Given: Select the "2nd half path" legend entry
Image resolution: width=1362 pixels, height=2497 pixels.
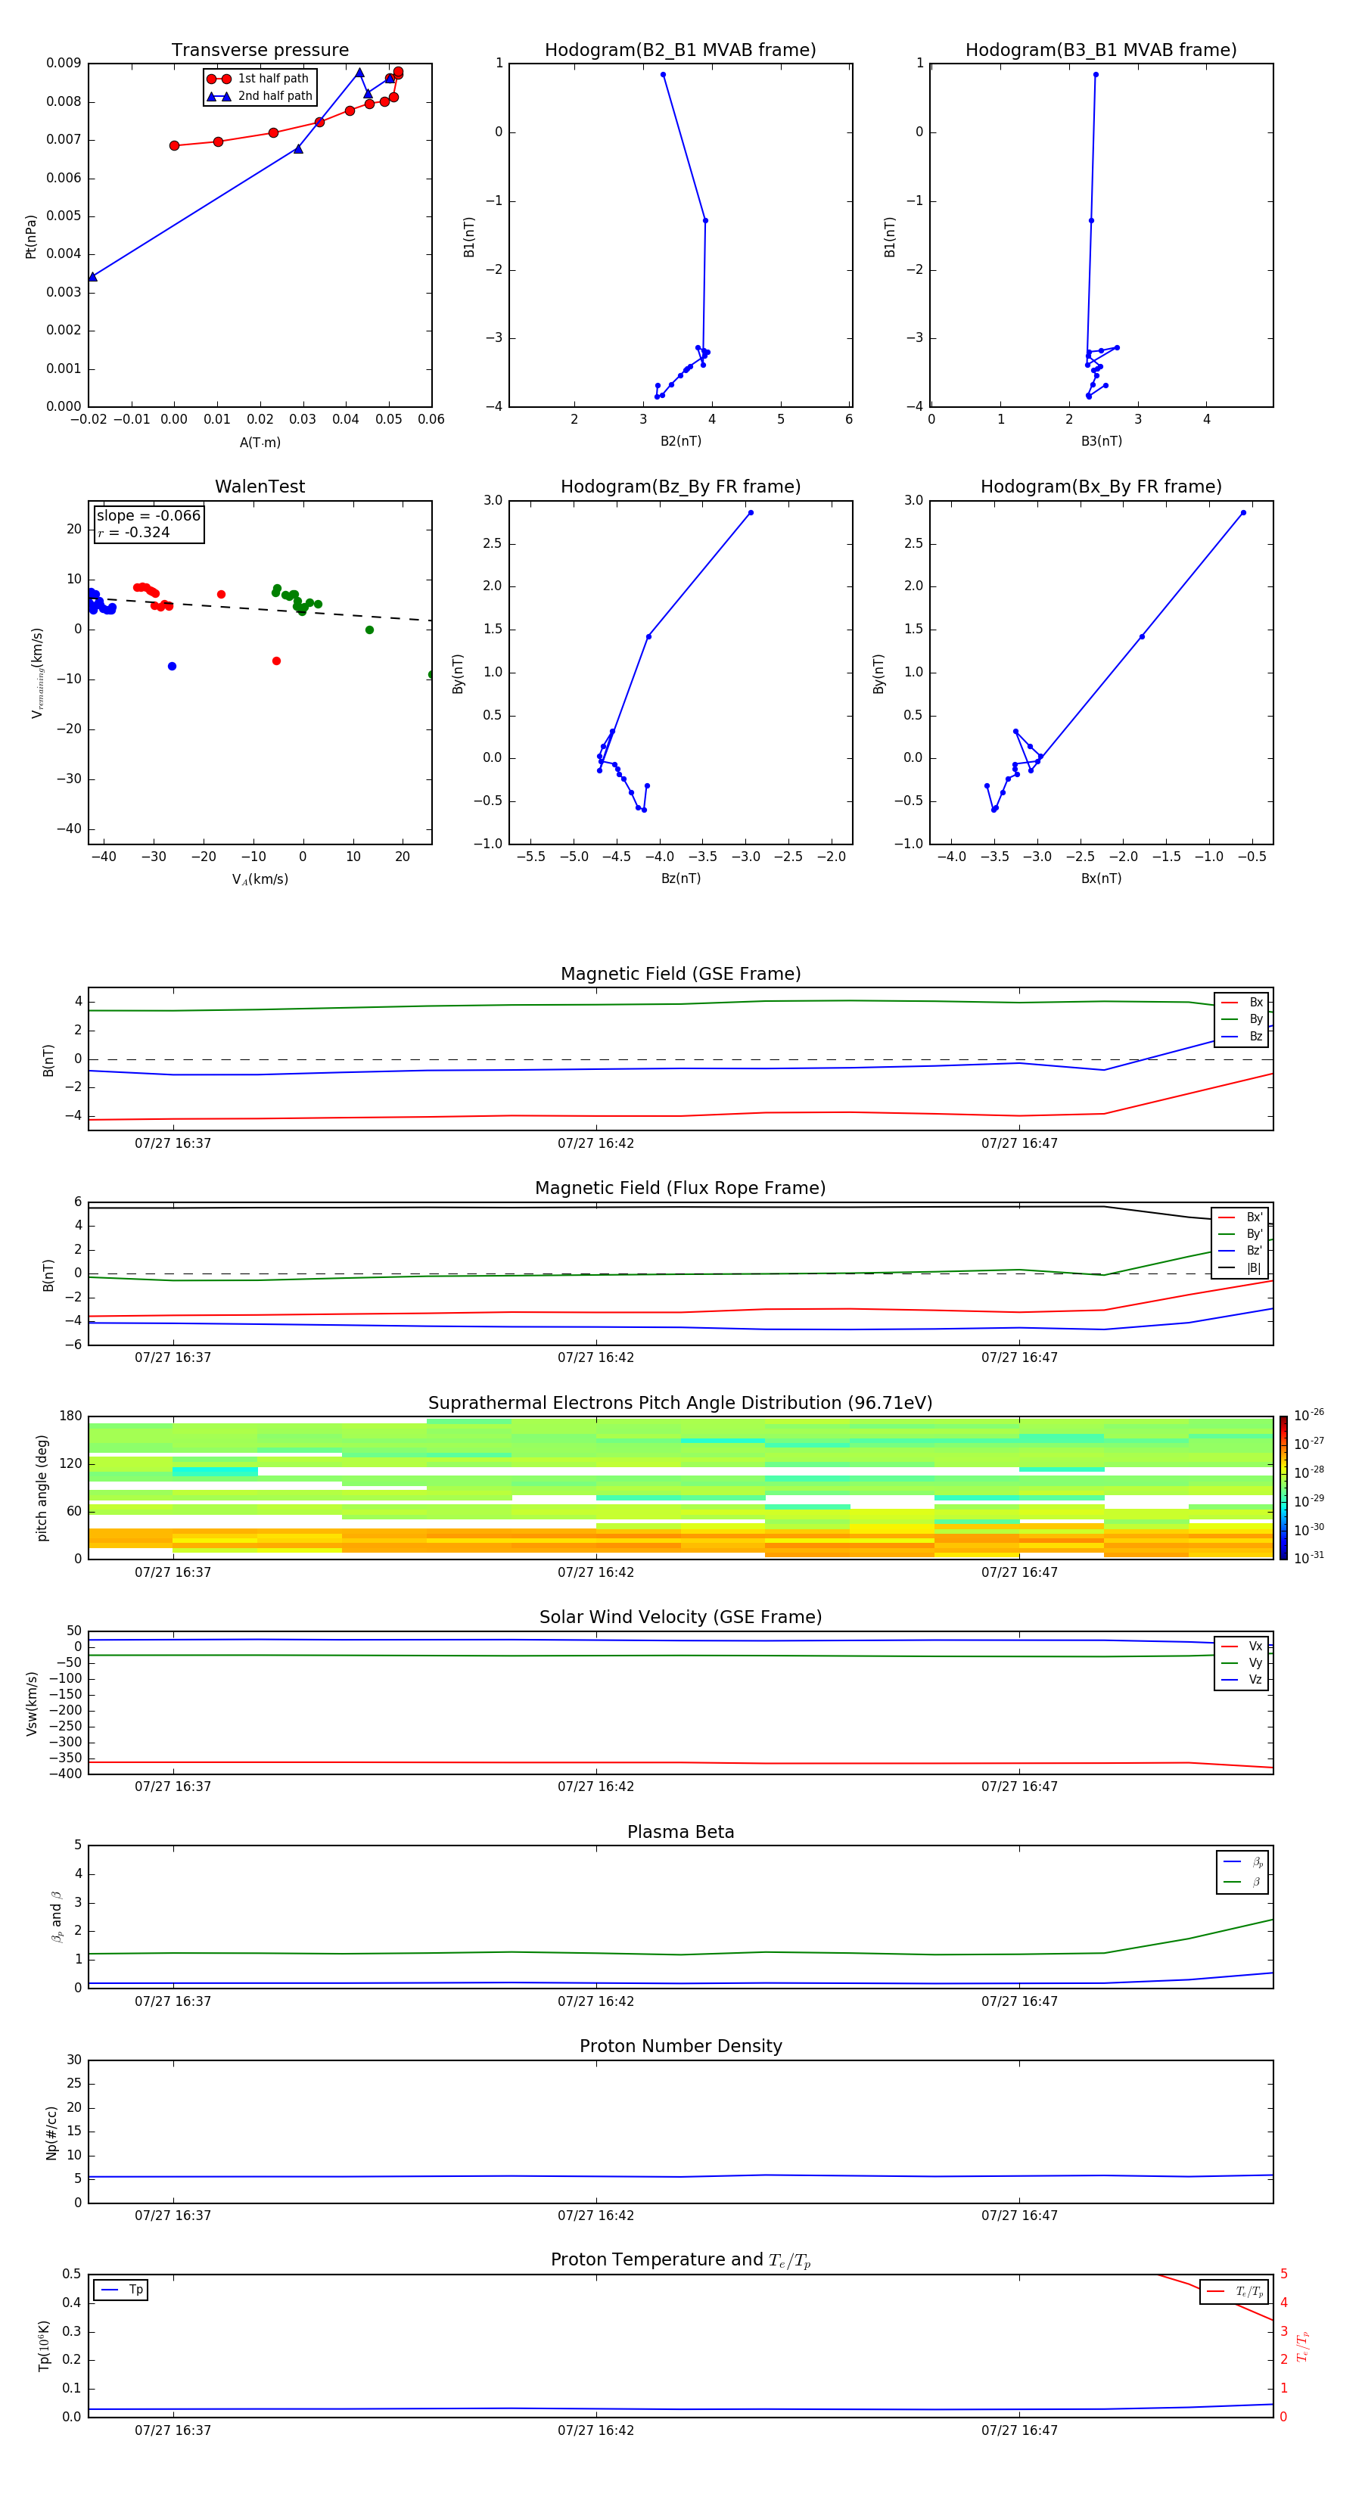Looking at the screenshot, I should [260, 96].
